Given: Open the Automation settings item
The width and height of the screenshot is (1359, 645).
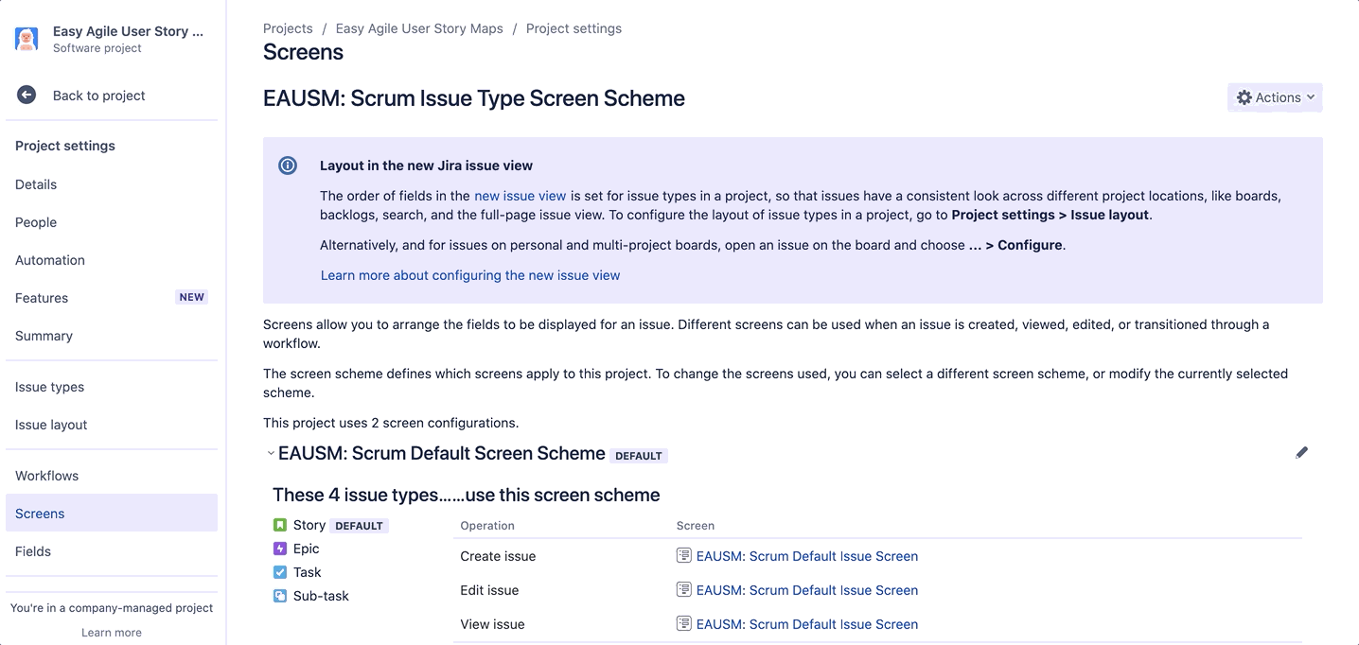Looking at the screenshot, I should [50, 260].
